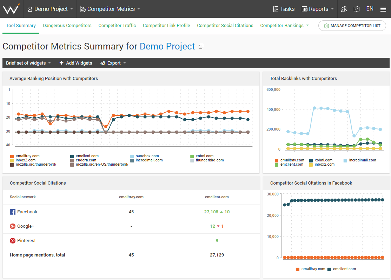This screenshot has width=391, height=280.
Task: Switch language via EN
Action: (x=370, y=9)
